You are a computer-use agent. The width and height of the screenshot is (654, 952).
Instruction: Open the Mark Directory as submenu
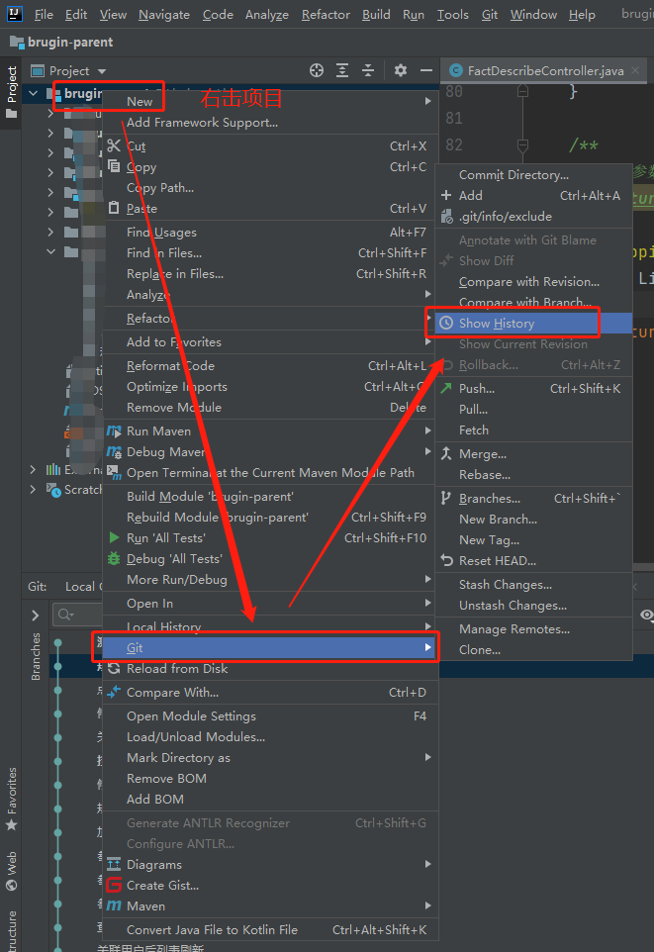pos(271,758)
